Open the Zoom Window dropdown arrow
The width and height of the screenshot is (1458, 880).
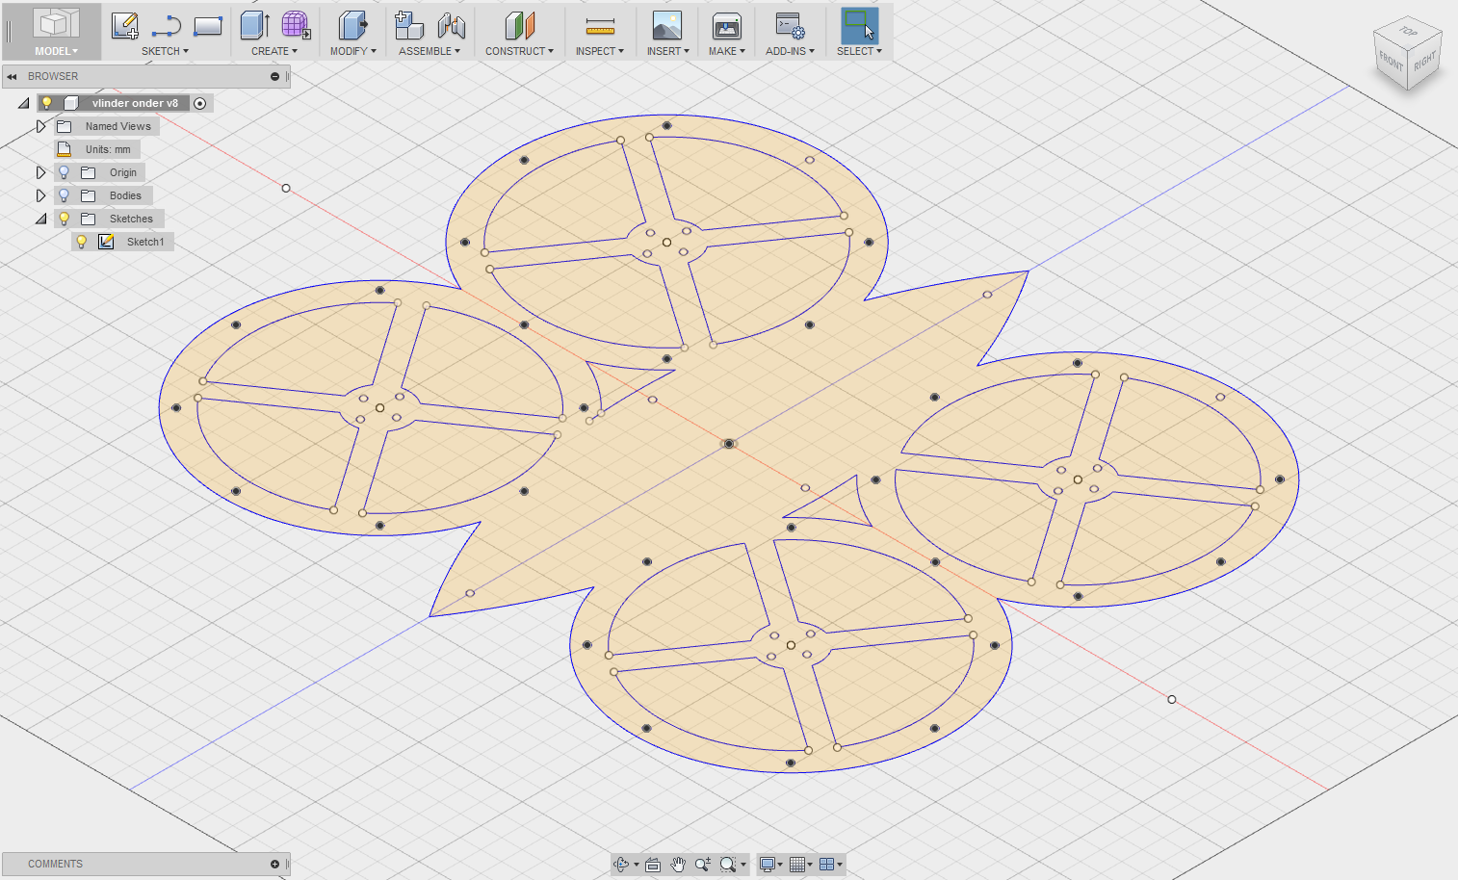coord(742,865)
